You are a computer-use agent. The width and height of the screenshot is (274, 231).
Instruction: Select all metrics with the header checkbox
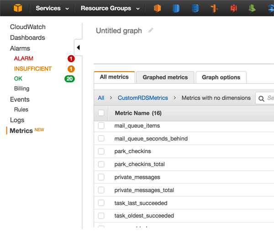click(x=101, y=113)
